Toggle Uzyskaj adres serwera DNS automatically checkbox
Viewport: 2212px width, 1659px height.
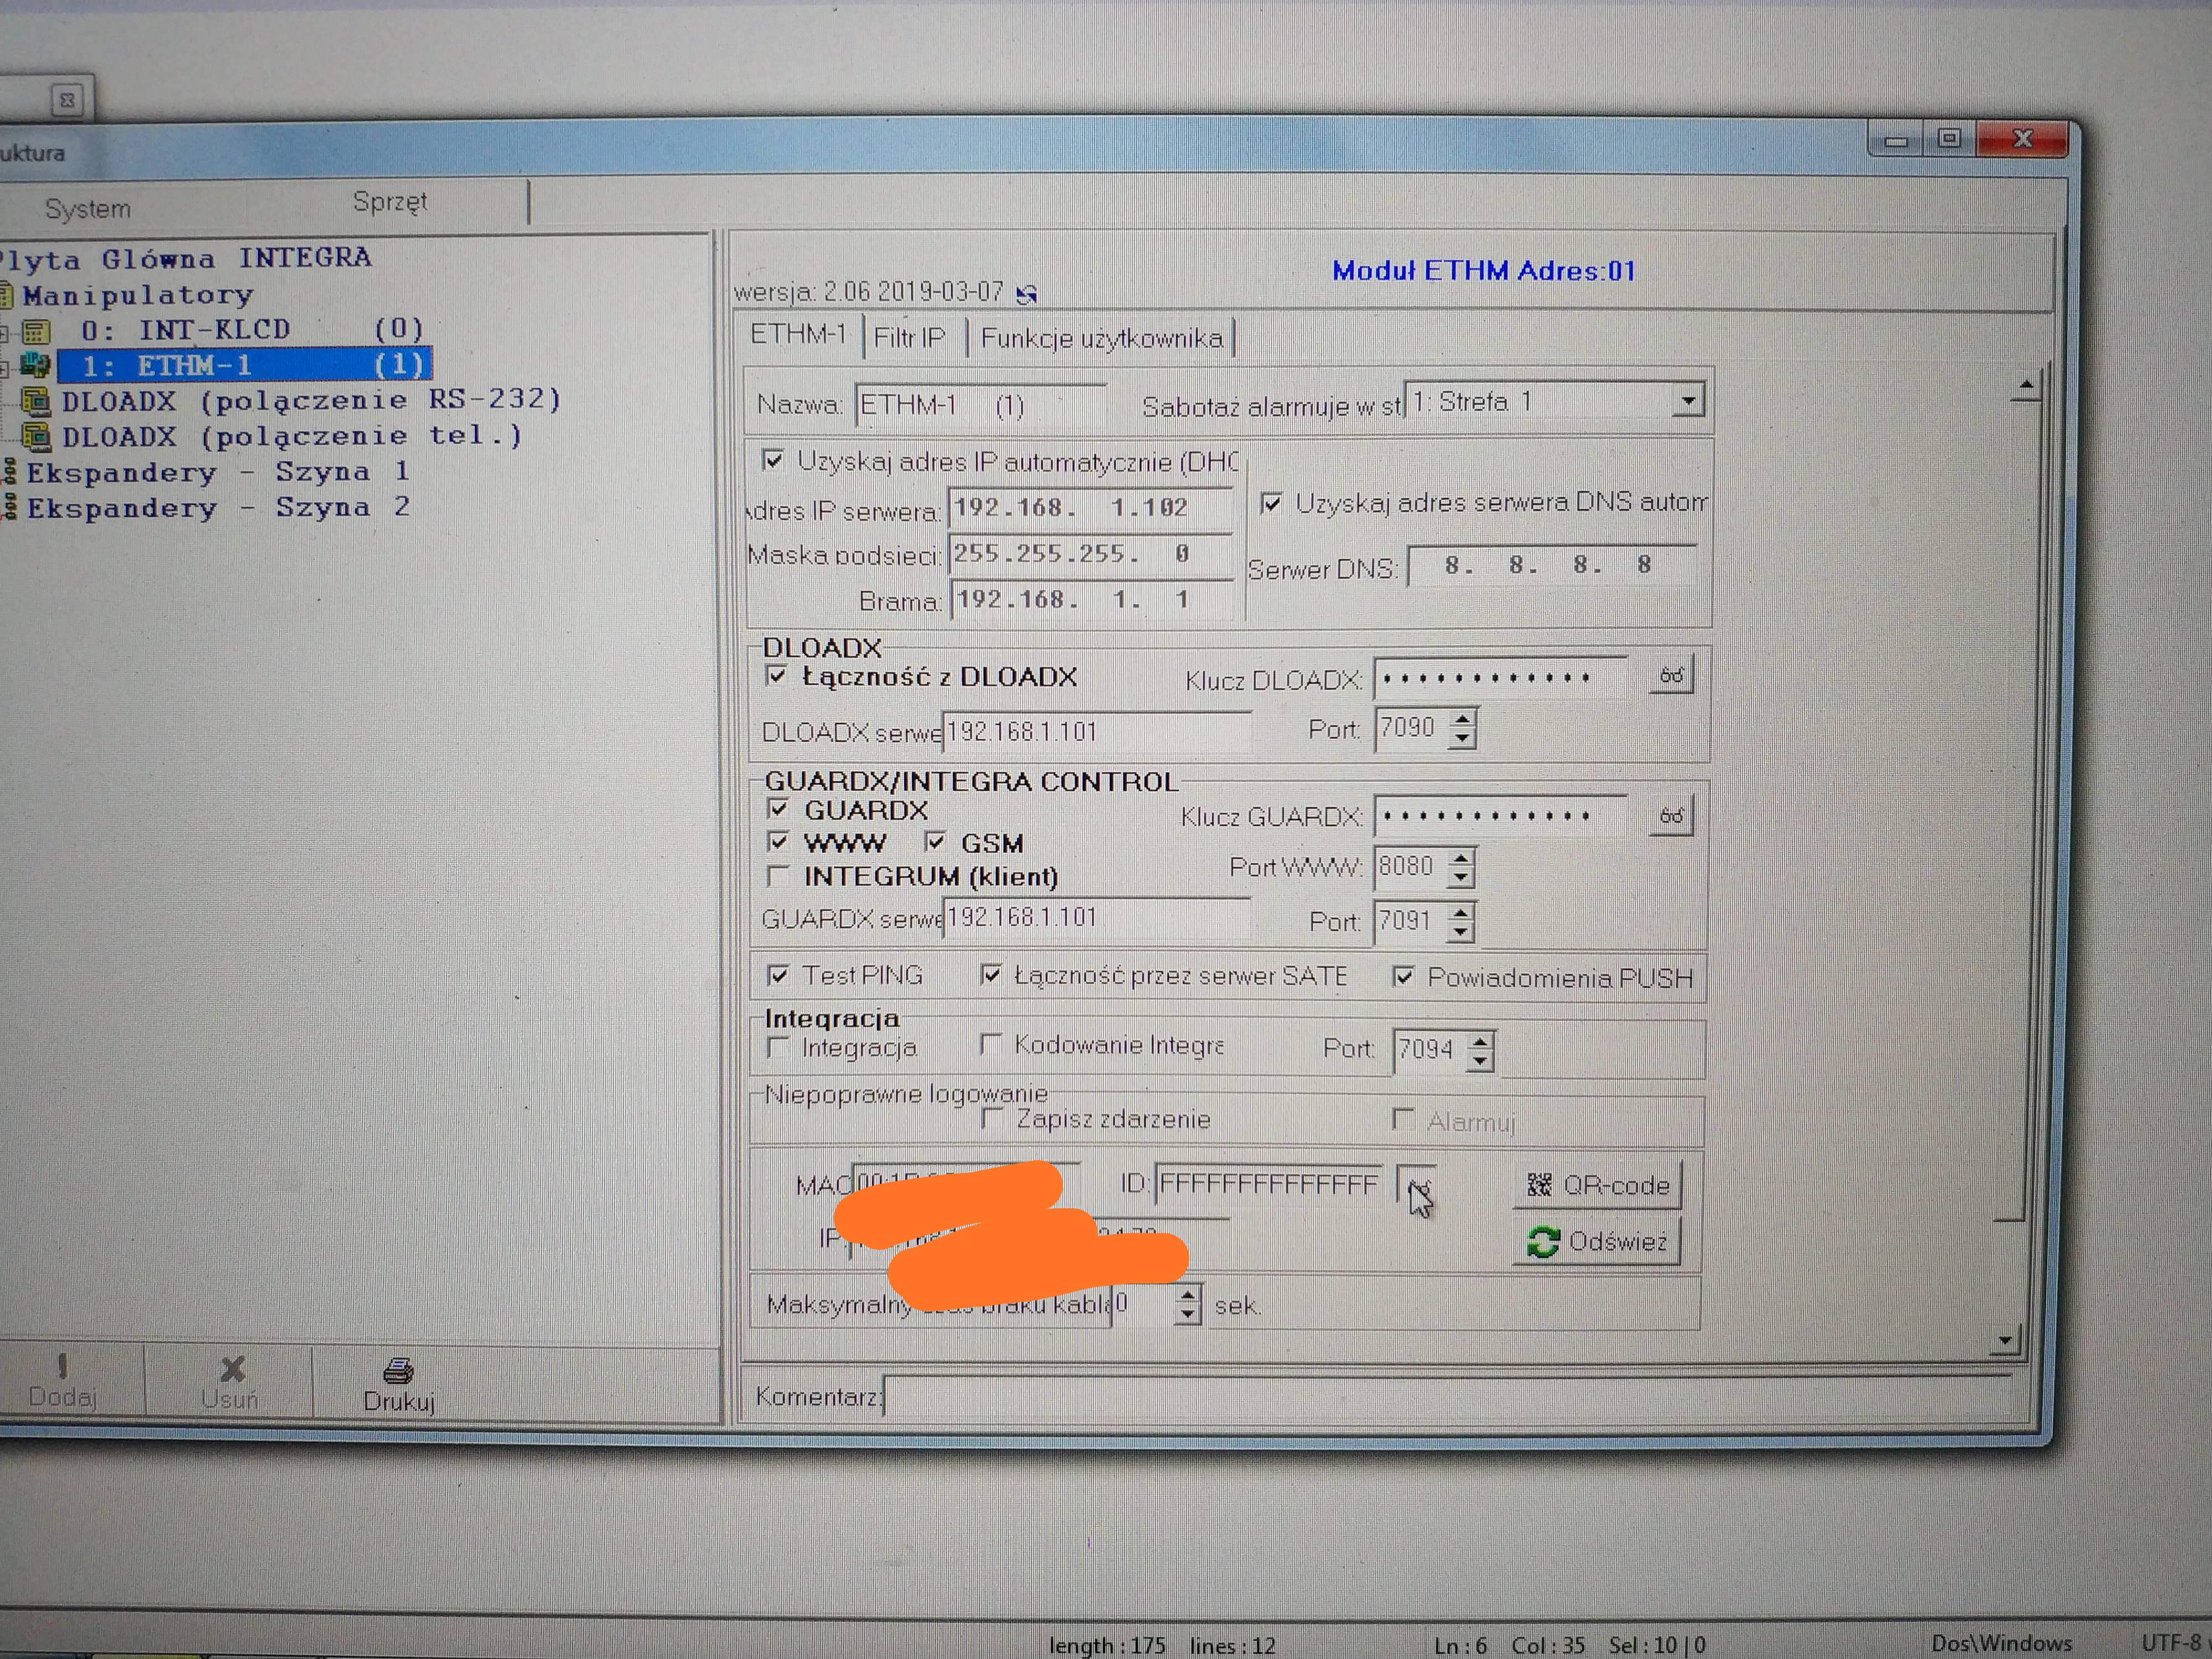pyautogui.click(x=1270, y=503)
